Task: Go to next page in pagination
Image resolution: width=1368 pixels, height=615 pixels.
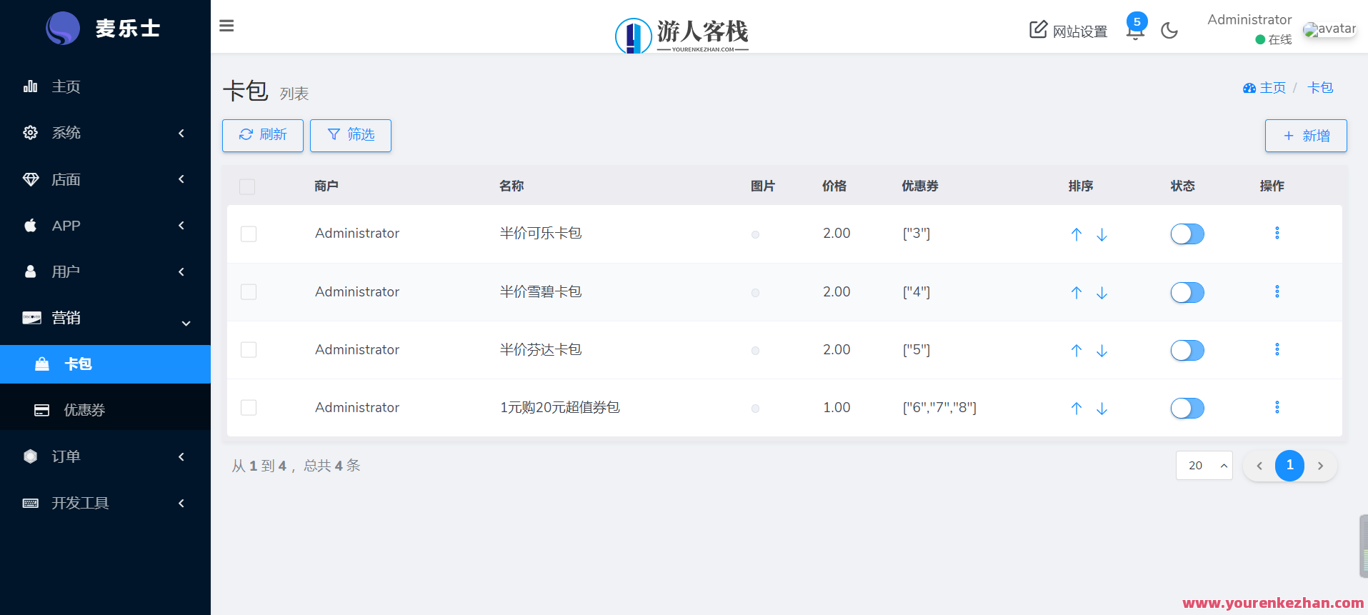Action: (x=1321, y=466)
